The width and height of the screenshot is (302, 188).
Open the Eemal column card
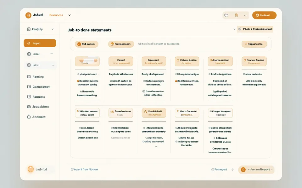tap(121, 61)
